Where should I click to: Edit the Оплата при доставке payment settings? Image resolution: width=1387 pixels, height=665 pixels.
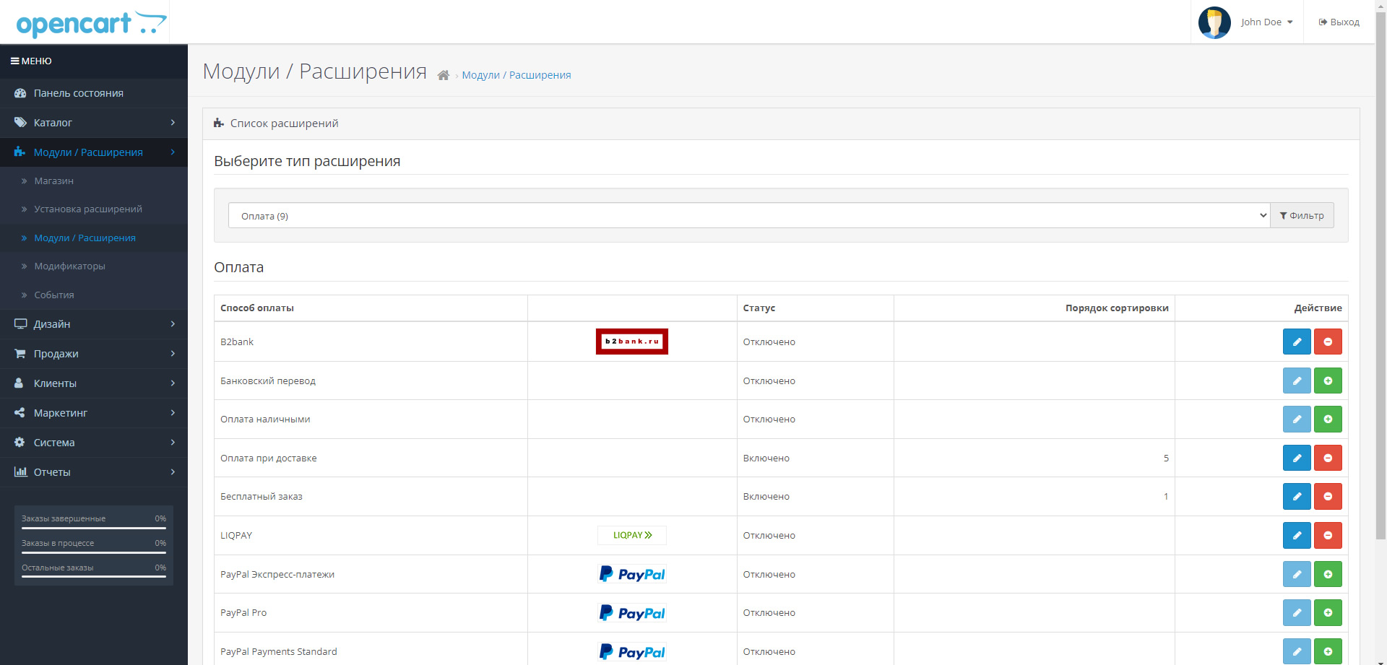tap(1297, 458)
